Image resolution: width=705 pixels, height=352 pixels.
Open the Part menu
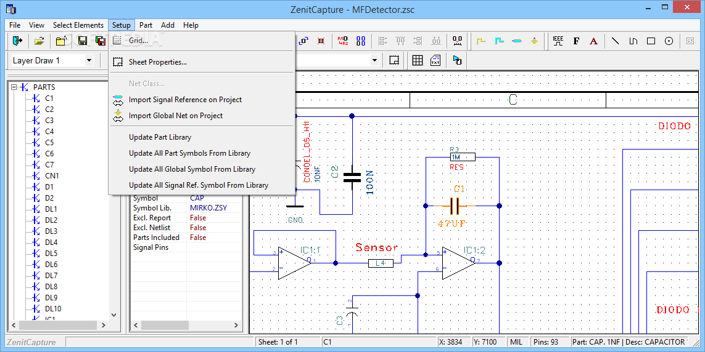146,25
